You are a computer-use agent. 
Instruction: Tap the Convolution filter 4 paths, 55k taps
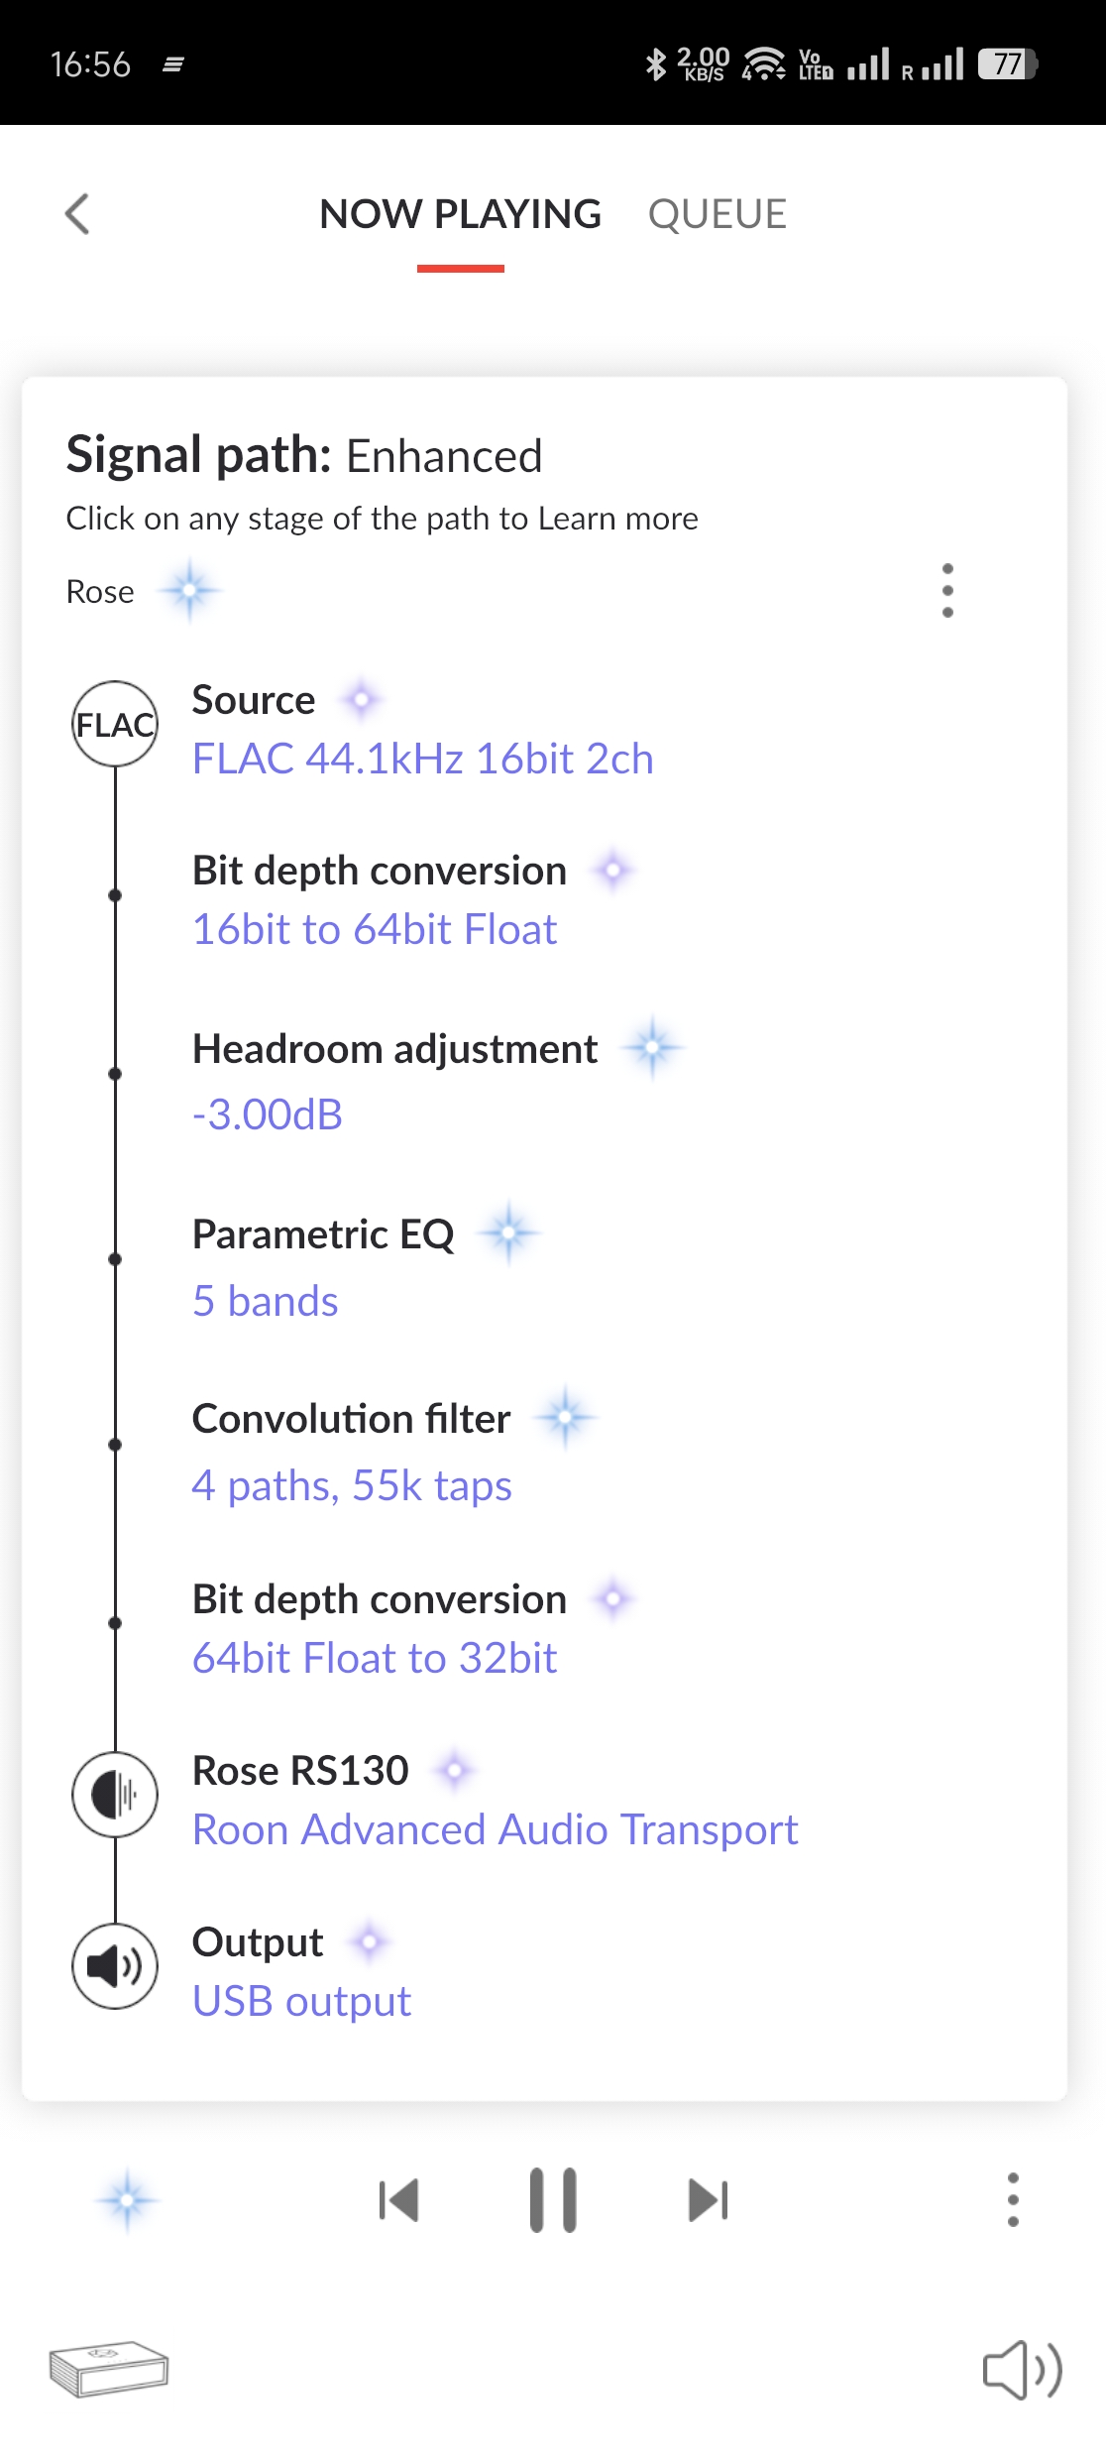tap(352, 1485)
